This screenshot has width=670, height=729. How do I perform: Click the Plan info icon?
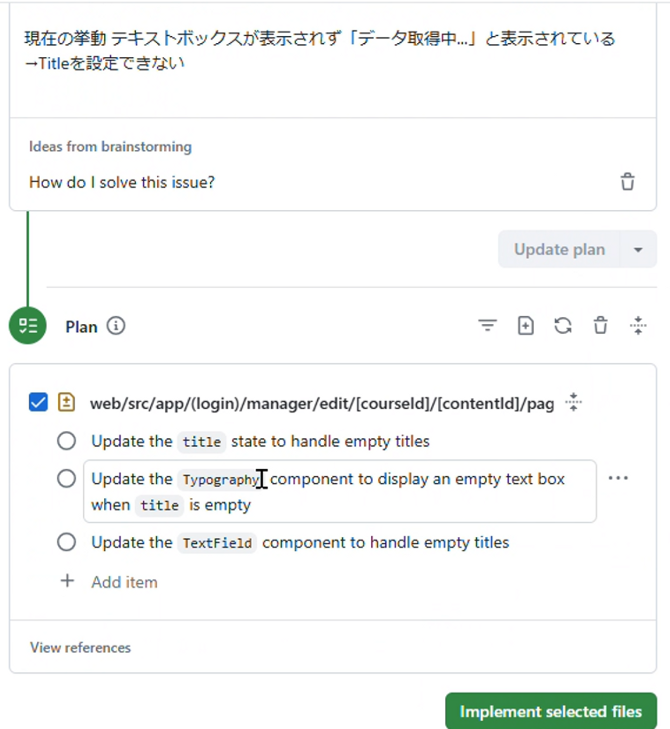pos(116,326)
